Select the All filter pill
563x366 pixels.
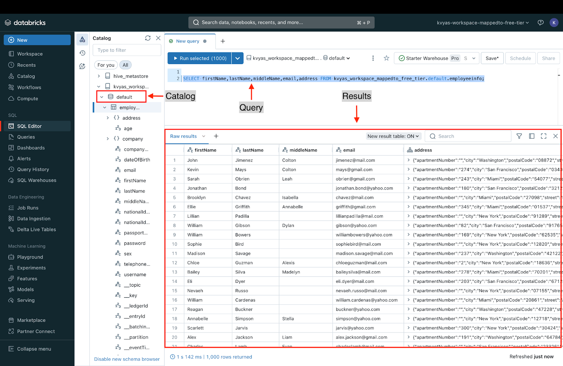pyautogui.click(x=125, y=65)
